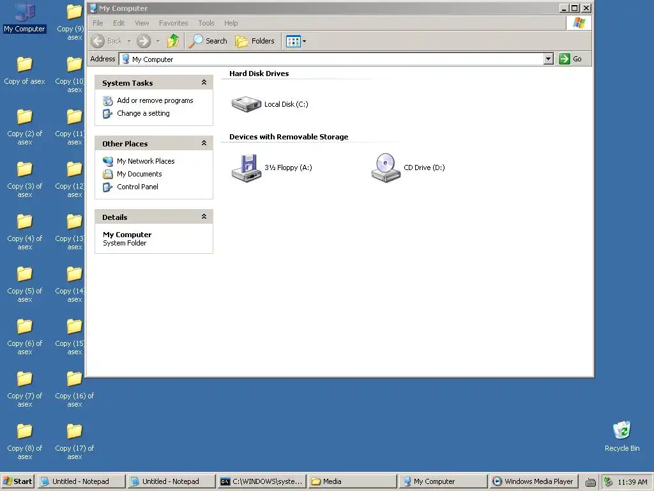Select the CD Drive (D:) icon
This screenshot has height=491, width=654.
click(x=386, y=168)
